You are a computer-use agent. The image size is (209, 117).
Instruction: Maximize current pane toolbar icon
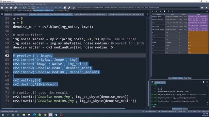pos(65,8)
